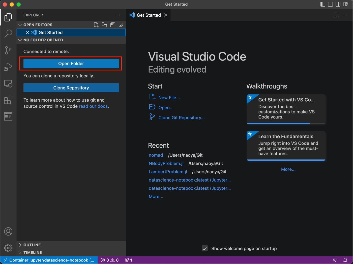Screen dimensions: 353x264
Task: Open recent NBodyProblem.jl
Action: [x=166, y=163]
